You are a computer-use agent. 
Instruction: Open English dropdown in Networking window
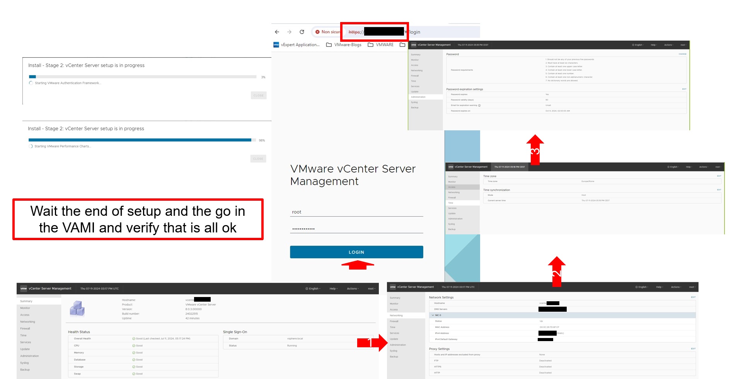(x=642, y=287)
